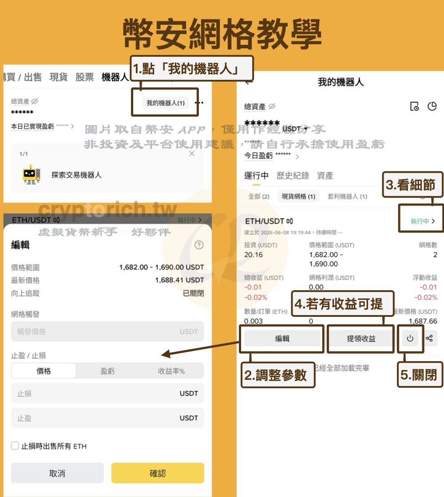Open help question mark in 編輯 dialog

tap(199, 245)
